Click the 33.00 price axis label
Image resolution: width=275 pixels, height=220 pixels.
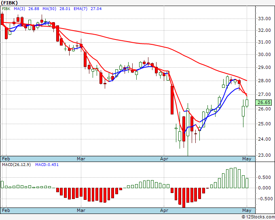point(264,19)
